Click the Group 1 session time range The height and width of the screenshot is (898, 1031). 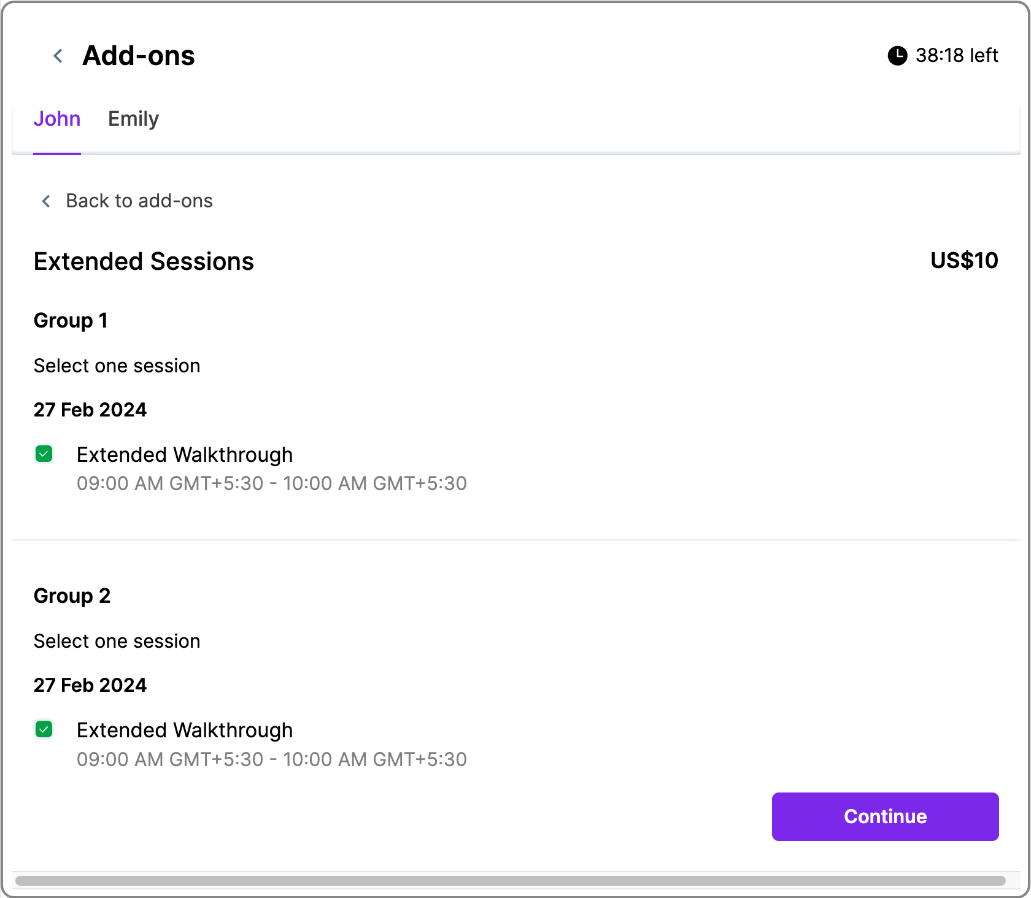[x=271, y=484]
